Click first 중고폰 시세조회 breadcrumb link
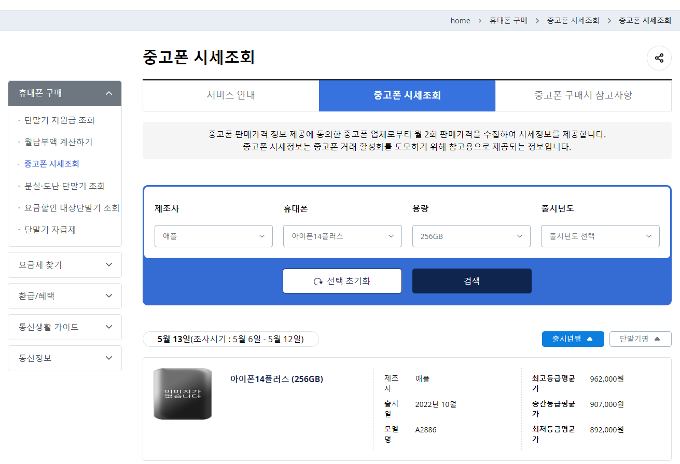The width and height of the screenshot is (680, 464). (x=573, y=21)
